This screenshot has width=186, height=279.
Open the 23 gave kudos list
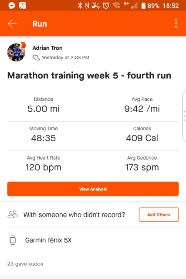coord(25,264)
